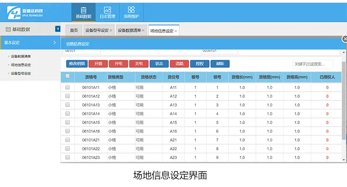The width and height of the screenshot is (347, 187).
Task: Click the 基础数据 sidebar header icon
Action: pyautogui.click(x=8, y=29)
